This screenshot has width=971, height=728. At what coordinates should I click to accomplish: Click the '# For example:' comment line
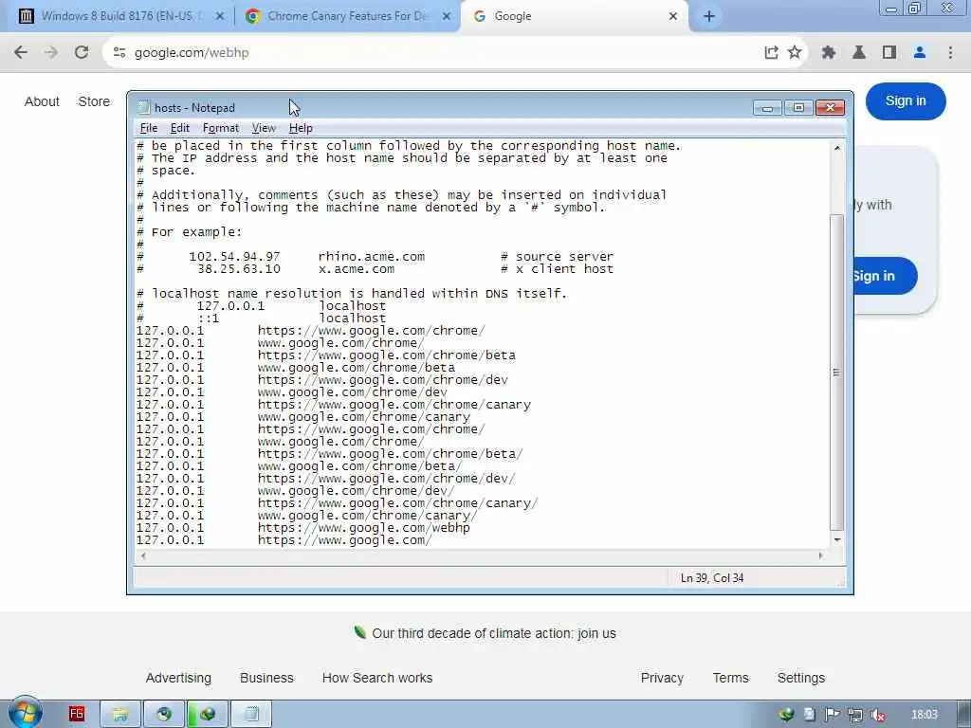tap(189, 232)
